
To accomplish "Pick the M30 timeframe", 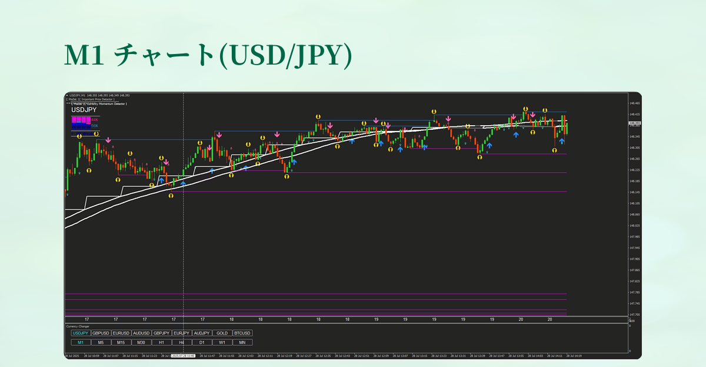I will point(141,342).
